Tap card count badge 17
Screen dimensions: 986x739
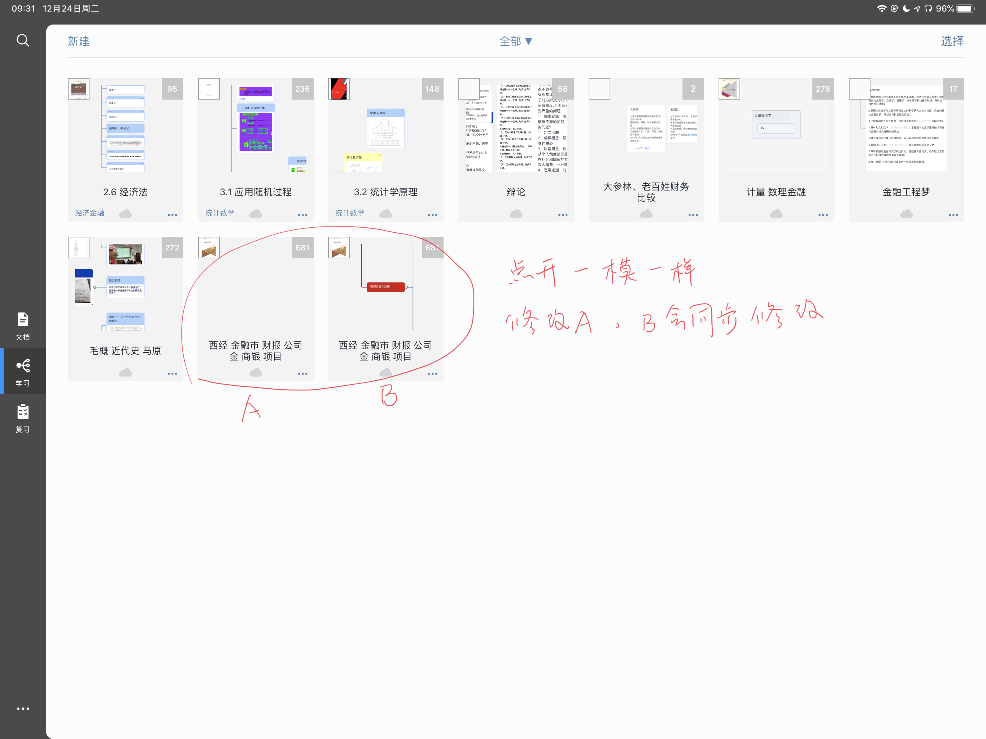953,89
